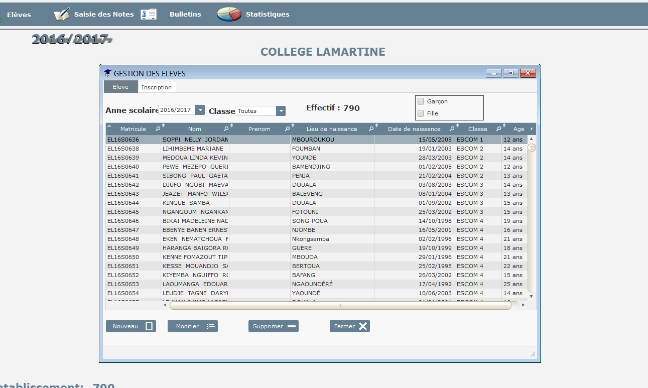Image resolution: width=648 pixels, height=388 pixels.
Task: Click the Nouveau button
Action: (131, 326)
